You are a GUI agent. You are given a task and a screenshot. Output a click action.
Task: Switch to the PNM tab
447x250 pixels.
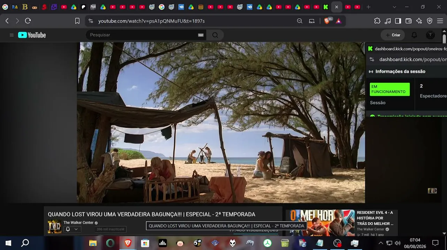tap(93, 7)
